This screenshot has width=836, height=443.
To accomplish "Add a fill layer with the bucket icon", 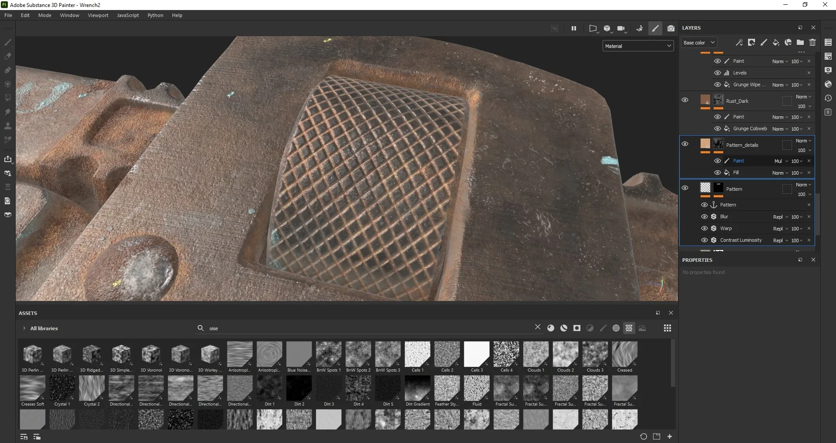I will pos(776,42).
